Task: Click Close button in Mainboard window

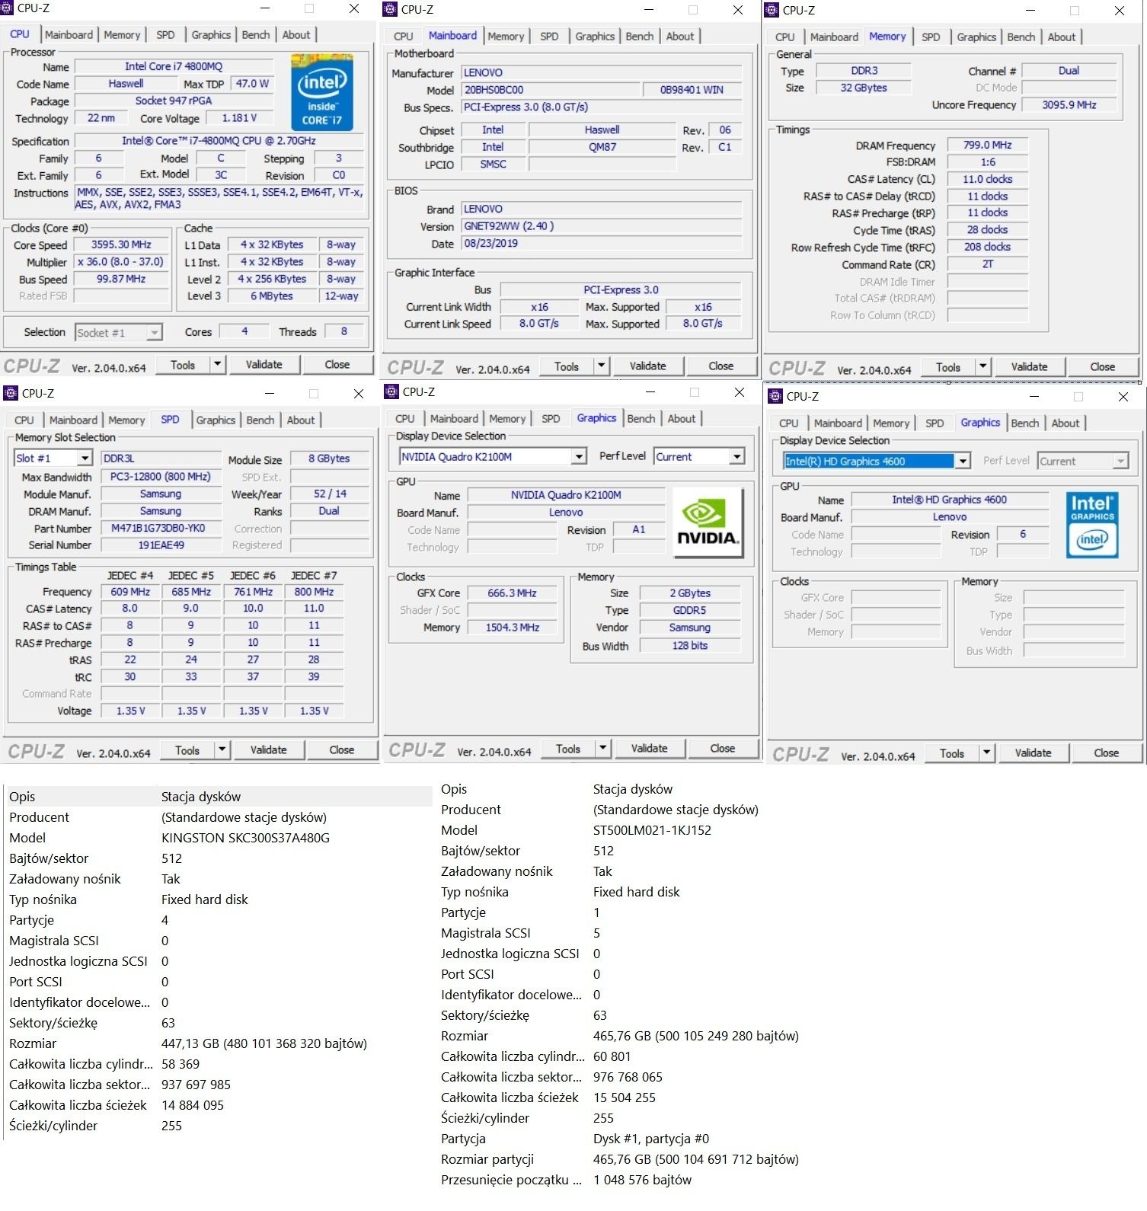Action: click(x=721, y=366)
